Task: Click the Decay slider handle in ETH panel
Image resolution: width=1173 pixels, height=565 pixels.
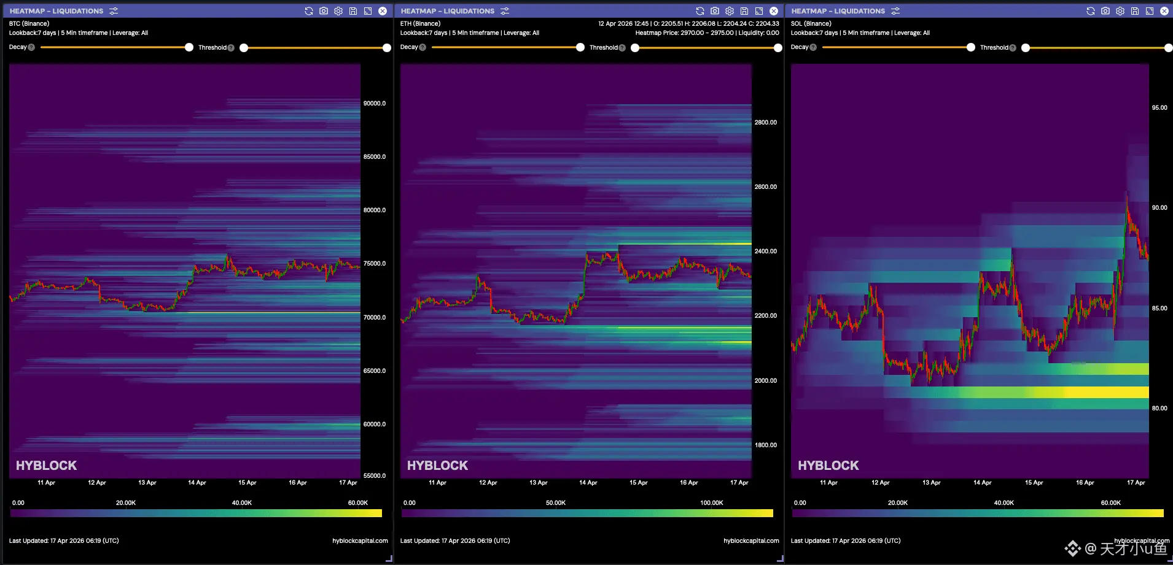Action: [x=580, y=47]
